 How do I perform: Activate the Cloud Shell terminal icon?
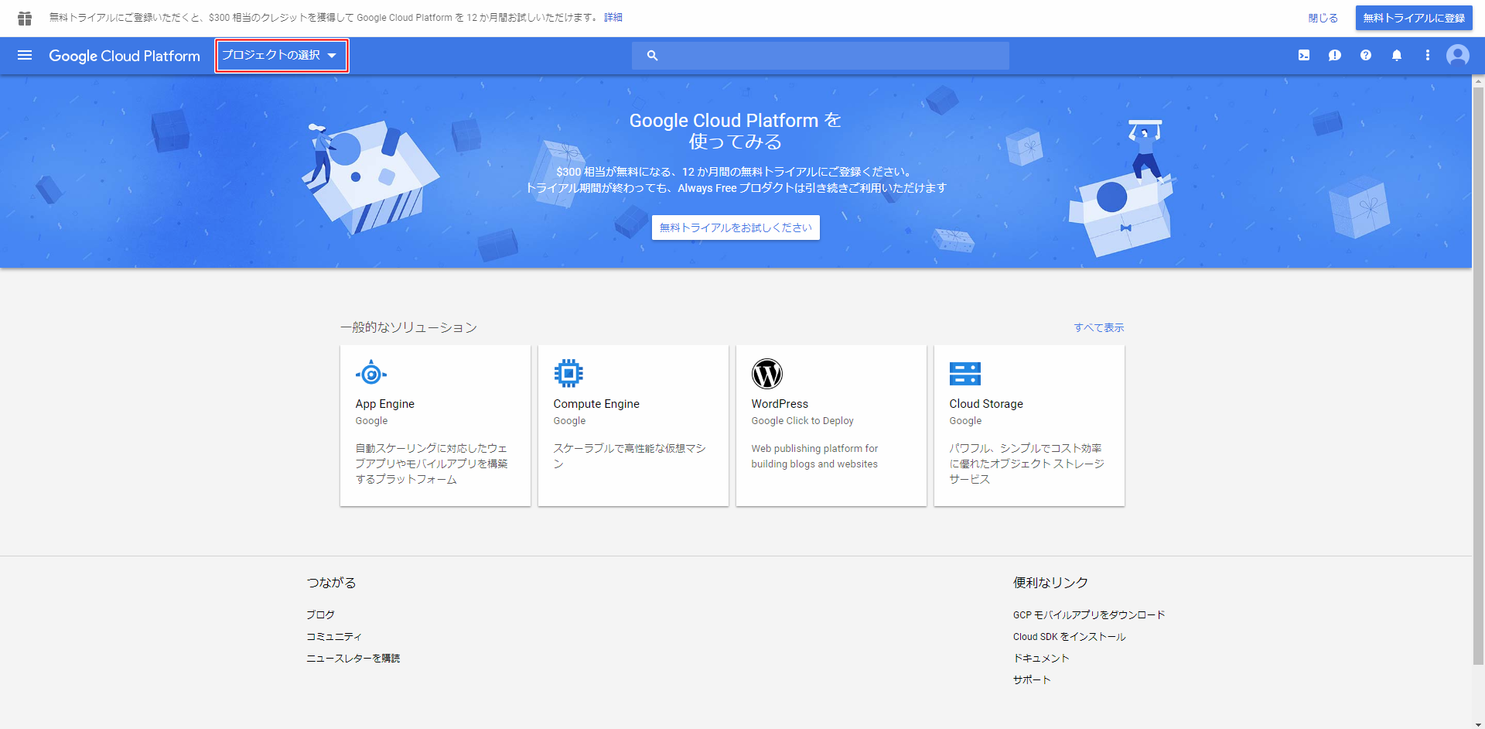1304,56
